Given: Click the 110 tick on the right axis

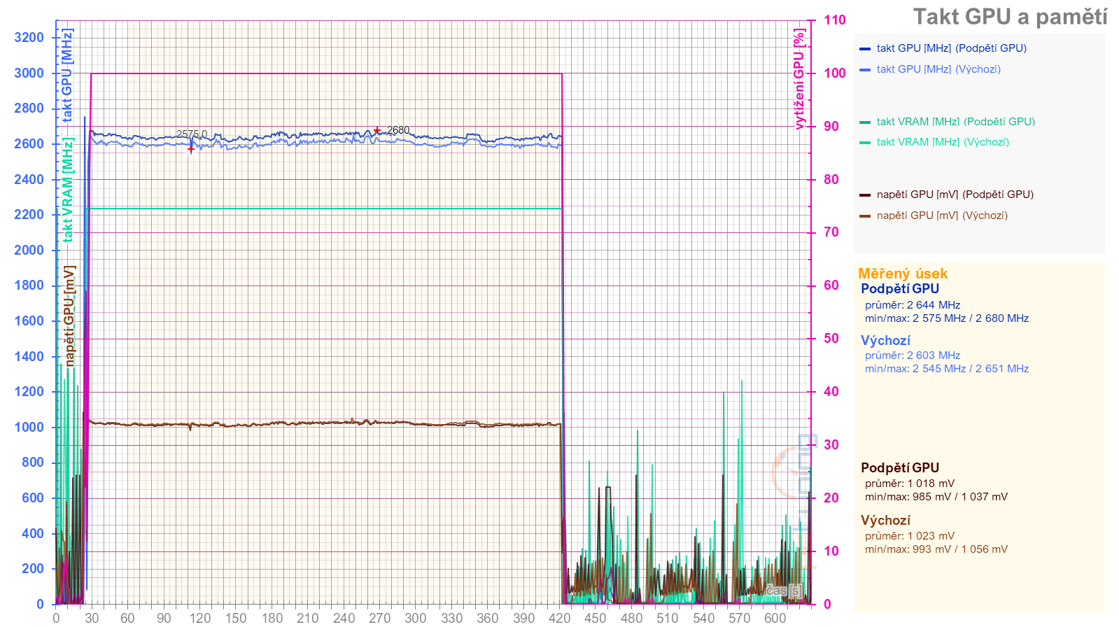Looking at the screenshot, I should coord(834,20).
